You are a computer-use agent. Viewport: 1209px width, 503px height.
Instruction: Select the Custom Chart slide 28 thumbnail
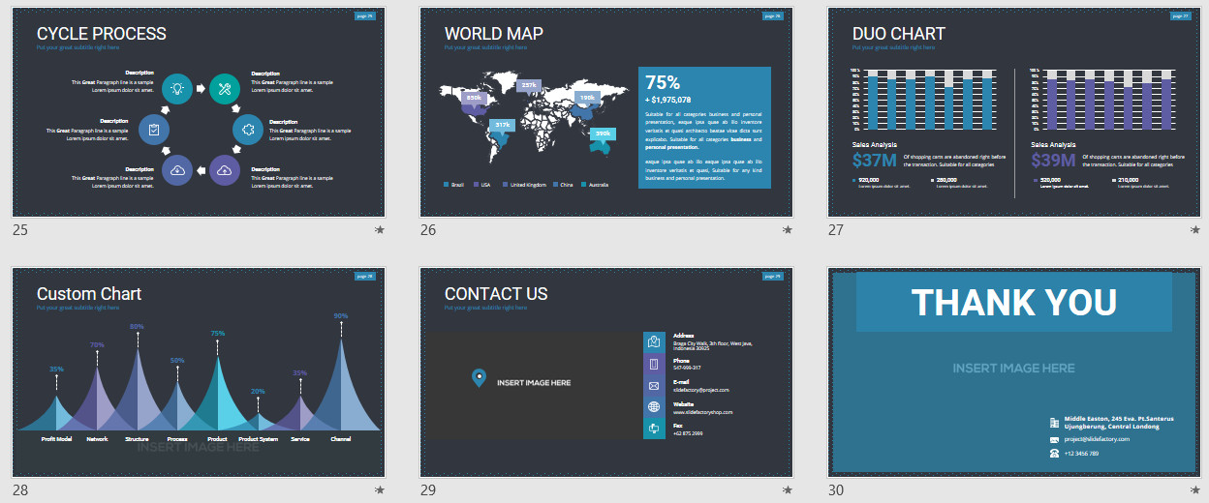point(199,372)
